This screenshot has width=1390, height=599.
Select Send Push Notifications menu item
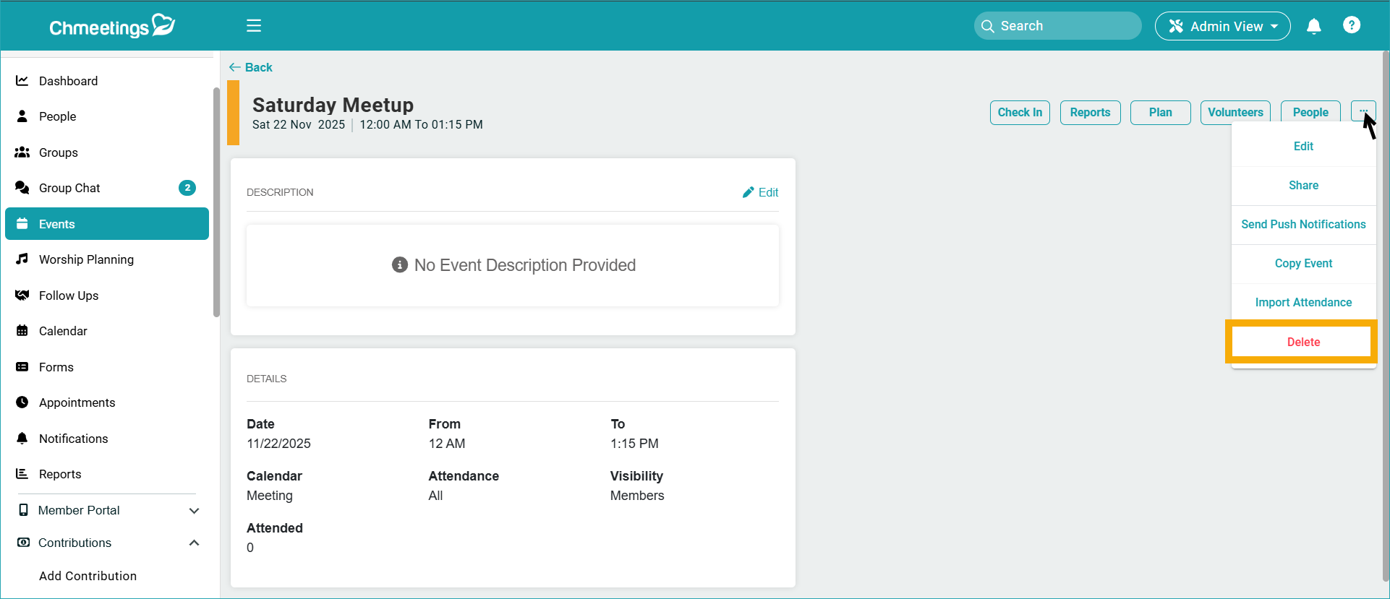1302,225
